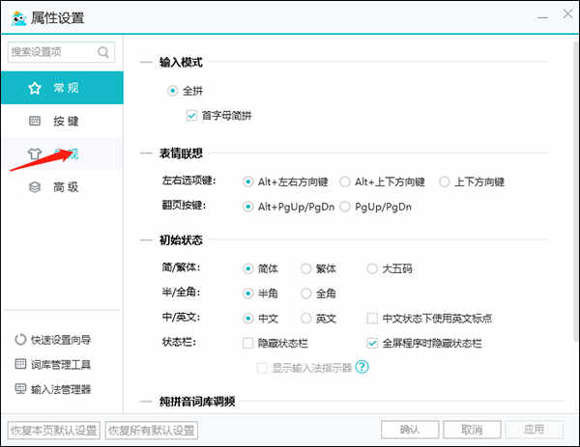Select the 繁体 radio option
The image size is (580, 447).
305,268
